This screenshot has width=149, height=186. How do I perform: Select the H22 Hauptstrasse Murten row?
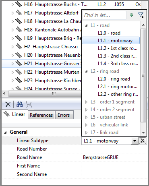[x=41, y=72]
